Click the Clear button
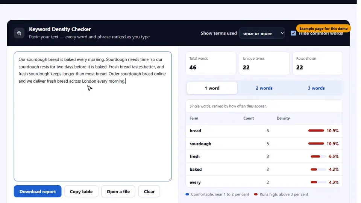The height and width of the screenshot is (203, 361). [149, 191]
